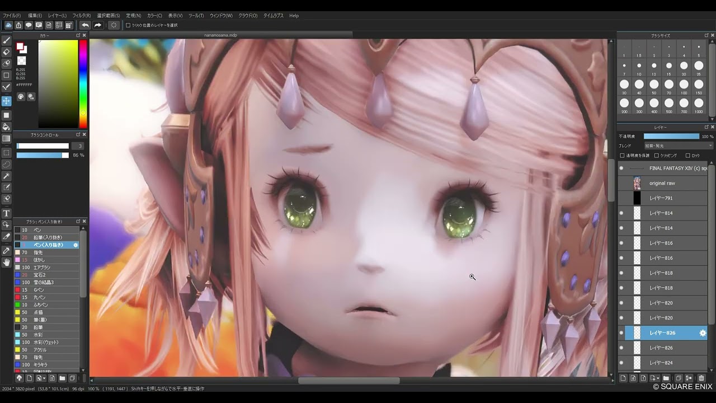Select brush size 25 preset
This screenshot has width=716, height=403.
(699, 68)
